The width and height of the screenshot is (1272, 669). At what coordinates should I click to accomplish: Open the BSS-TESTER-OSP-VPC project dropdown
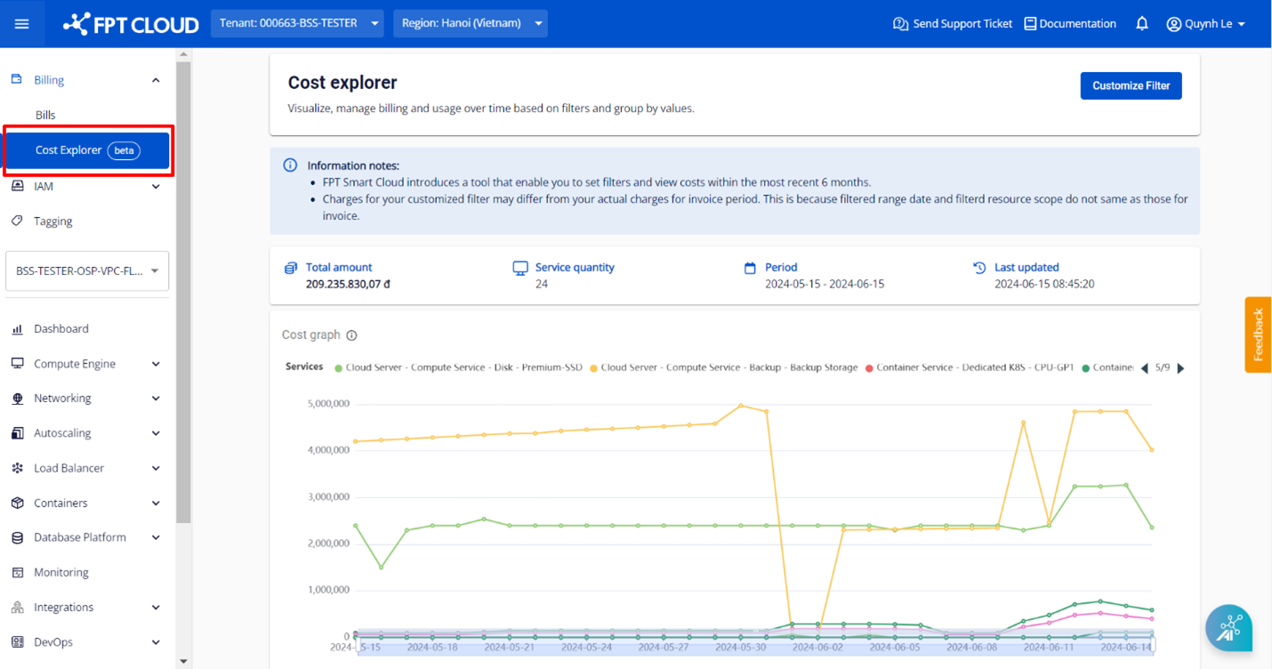(x=87, y=271)
